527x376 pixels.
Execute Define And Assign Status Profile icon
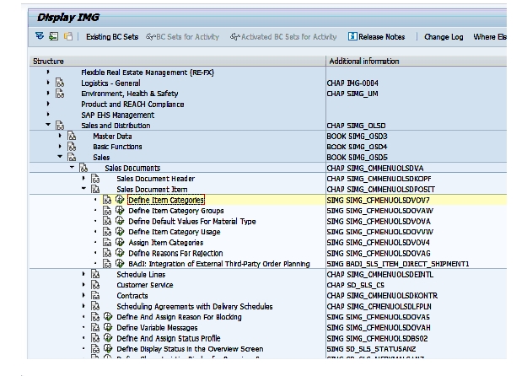pos(108,338)
